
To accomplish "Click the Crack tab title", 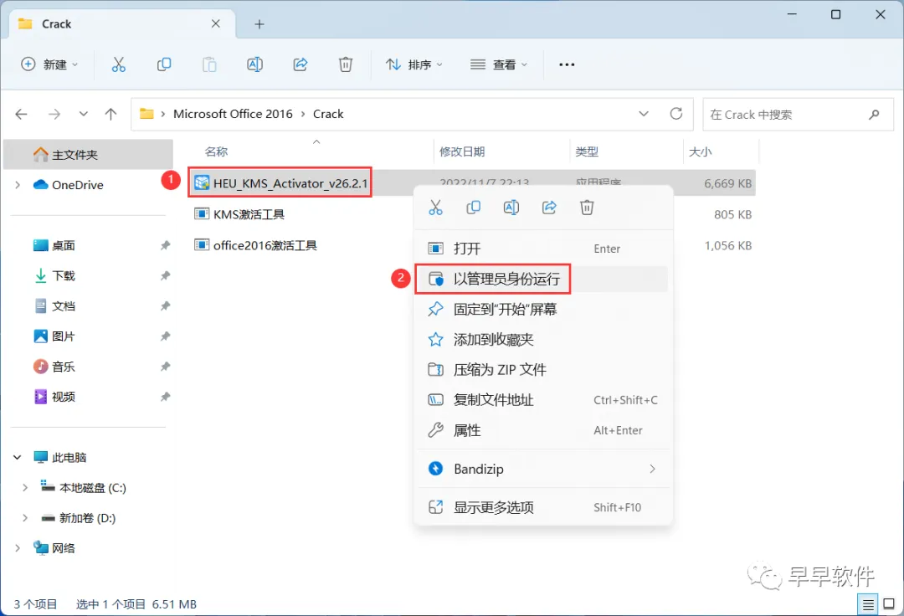I will coord(57,24).
